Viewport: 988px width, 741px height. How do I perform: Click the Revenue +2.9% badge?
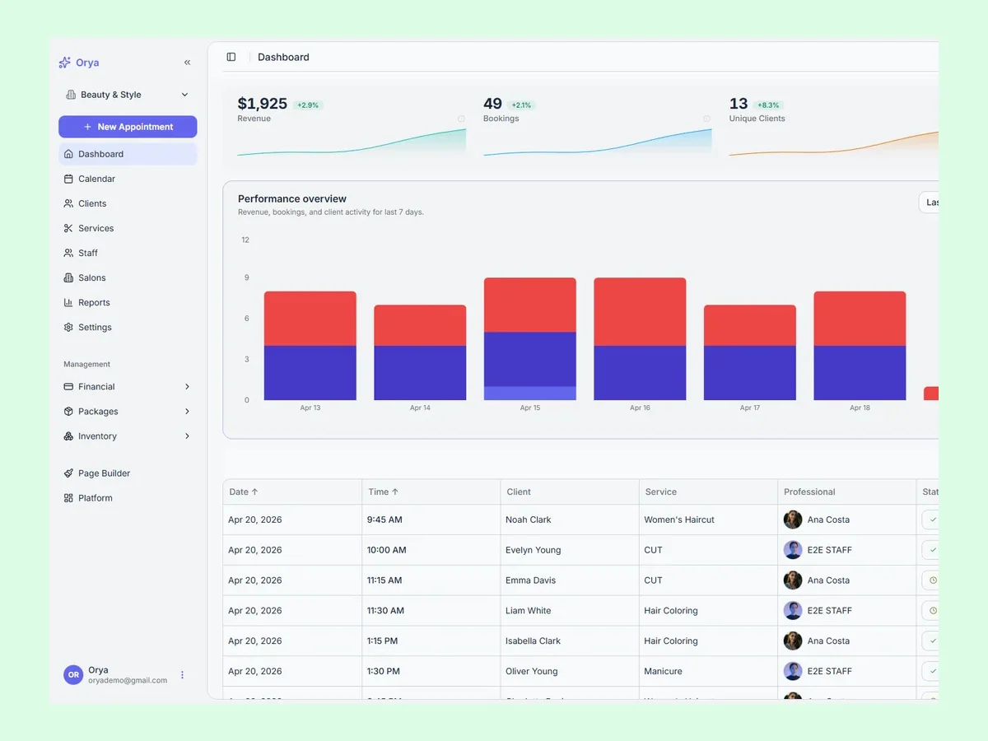tap(308, 105)
